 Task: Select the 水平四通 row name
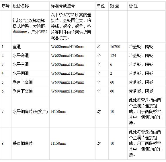click(x=30, y=74)
